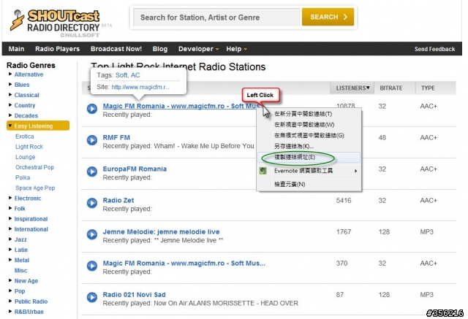
Task: Expand the Electronic genre arrow
Action: coord(10,198)
